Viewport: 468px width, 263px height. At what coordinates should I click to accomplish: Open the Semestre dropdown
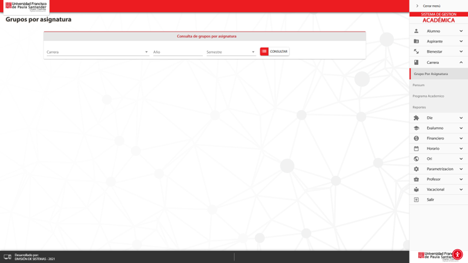pos(231,52)
